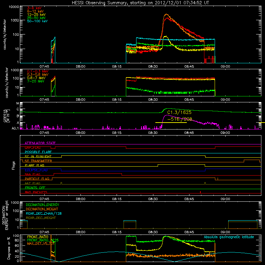Screen dimensions: 265x265
Task: Select the 3-6 keV legend label
Action: 34,8
